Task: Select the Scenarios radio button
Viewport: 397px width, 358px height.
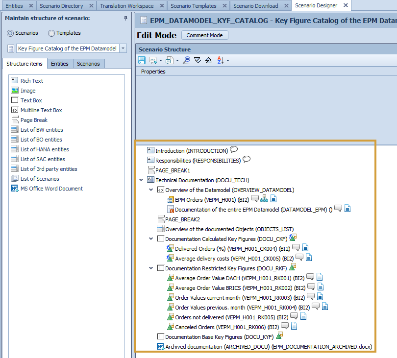Action: [10, 33]
